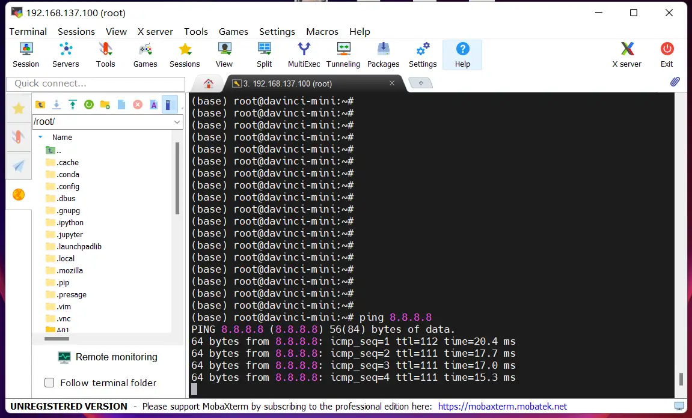The image size is (692, 418).
Task: Open the Servers toolbar button
Action: click(66, 55)
